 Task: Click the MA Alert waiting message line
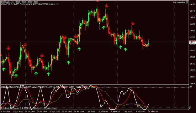coord(30,4)
